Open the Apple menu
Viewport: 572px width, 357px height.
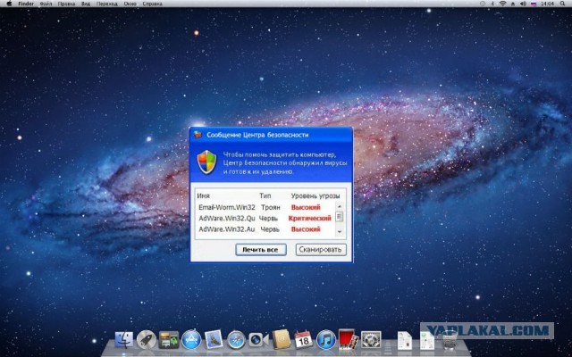9,4
